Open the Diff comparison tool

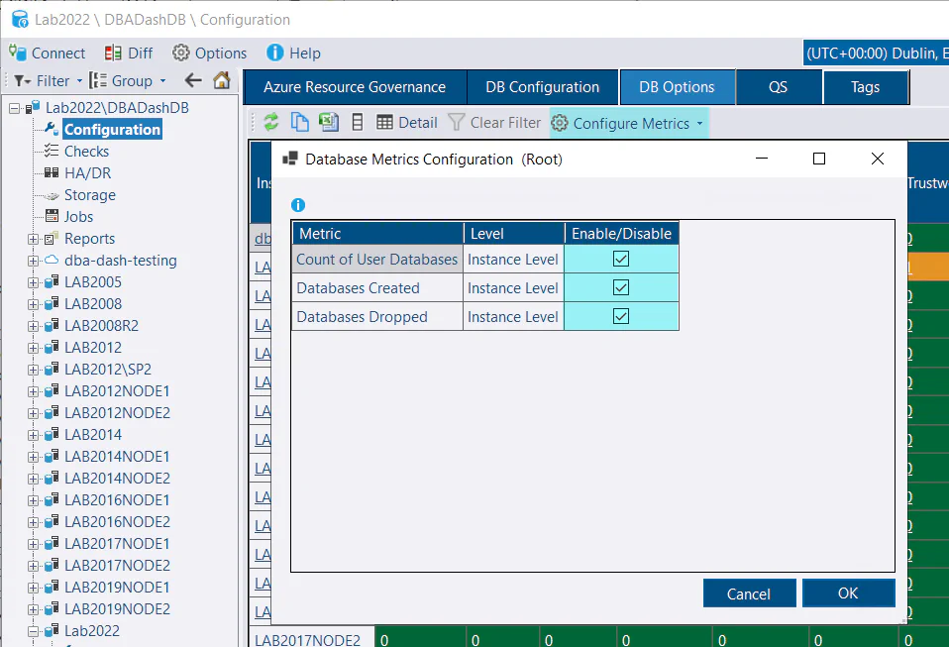[129, 53]
